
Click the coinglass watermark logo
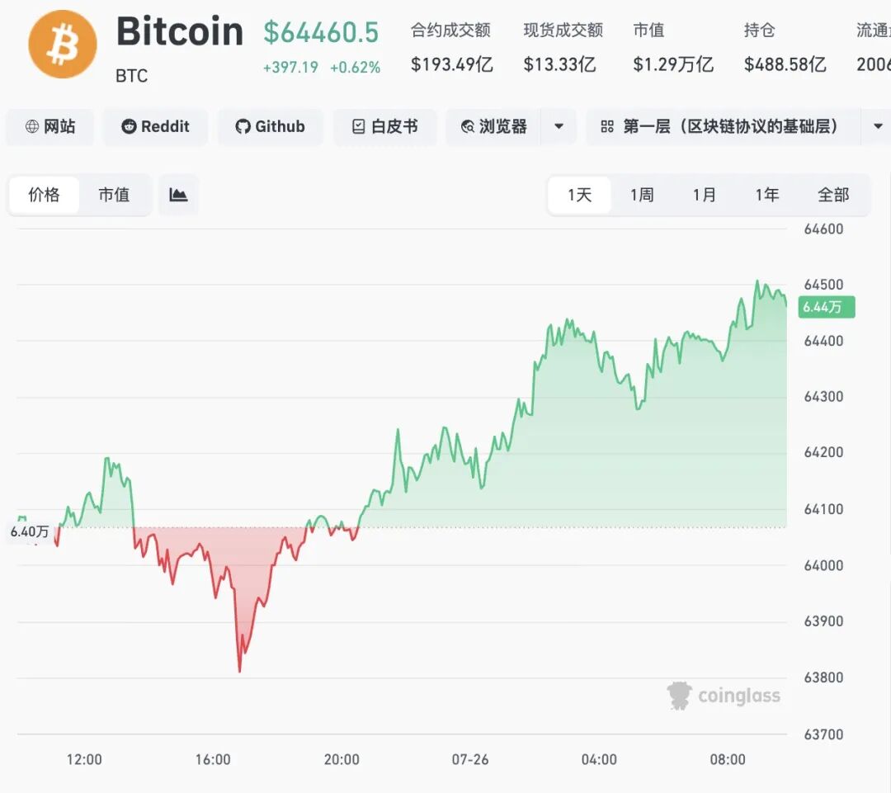[724, 696]
